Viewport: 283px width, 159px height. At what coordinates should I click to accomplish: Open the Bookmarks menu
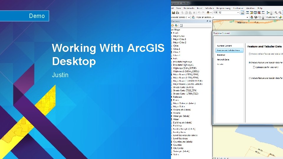(x=189, y=8)
